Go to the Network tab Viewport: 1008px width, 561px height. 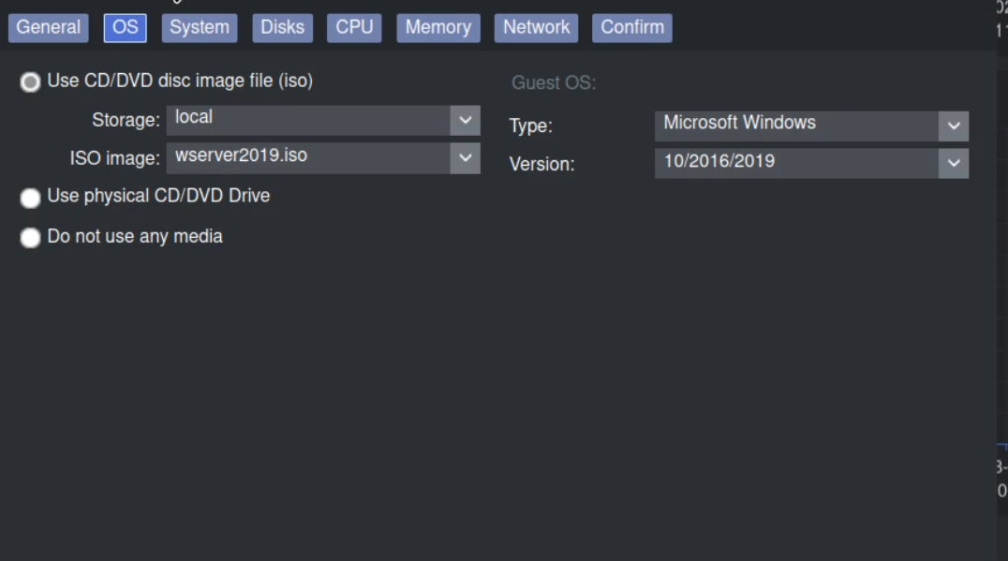pos(537,27)
